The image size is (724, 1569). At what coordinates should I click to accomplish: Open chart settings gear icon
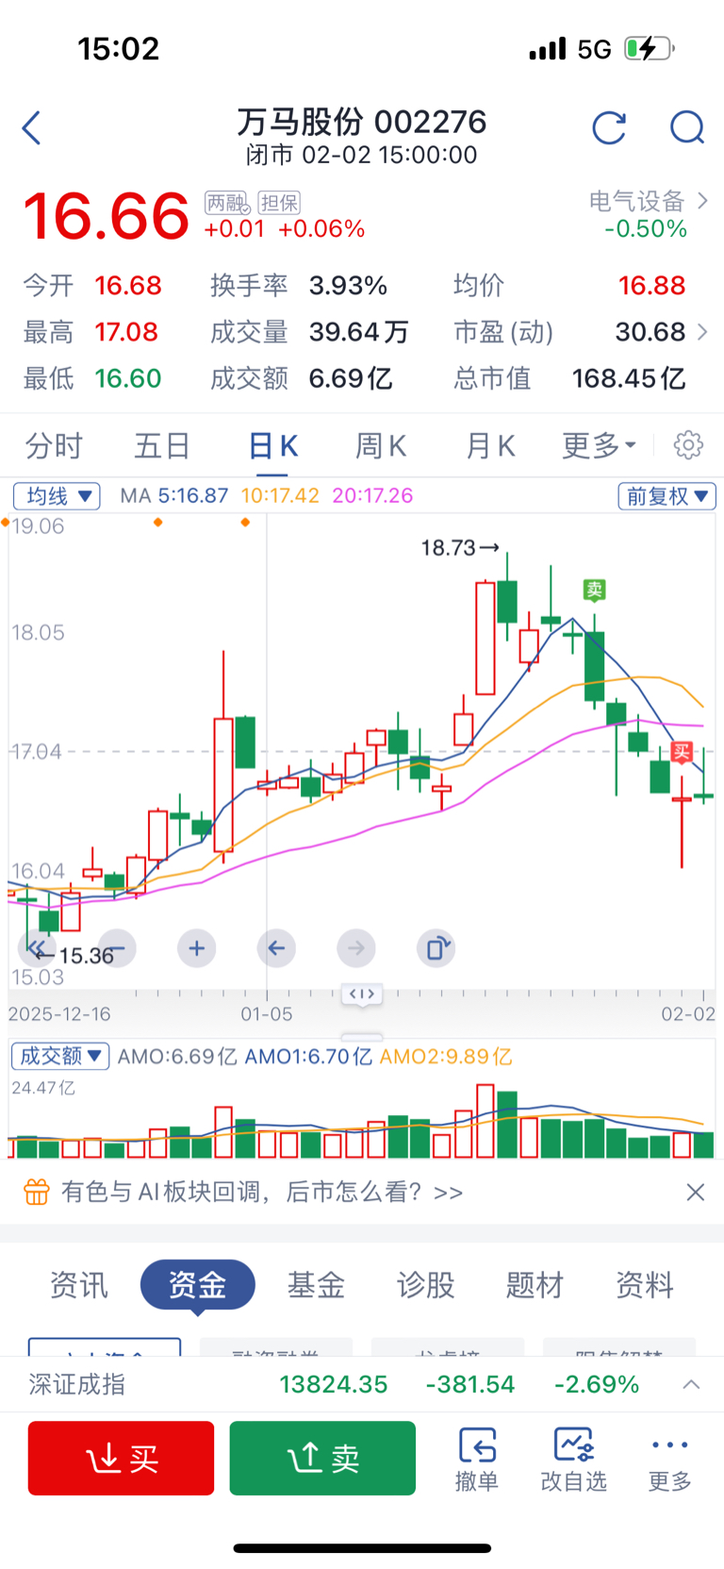[x=688, y=445]
